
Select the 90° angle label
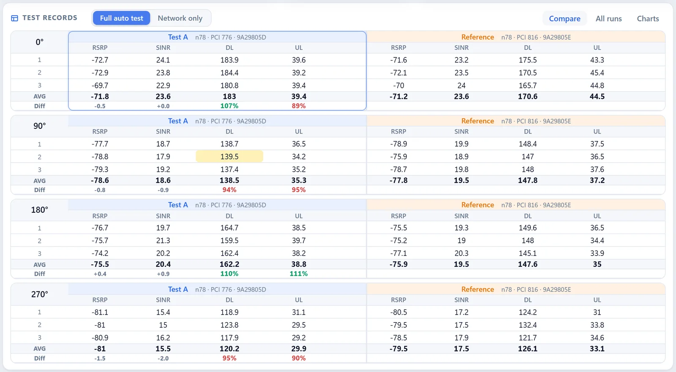point(39,126)
